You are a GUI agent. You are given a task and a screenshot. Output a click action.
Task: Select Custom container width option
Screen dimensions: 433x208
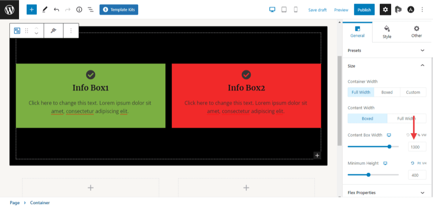coord(413,92)
